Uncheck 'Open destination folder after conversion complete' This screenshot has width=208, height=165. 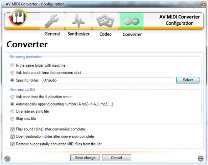13,137
